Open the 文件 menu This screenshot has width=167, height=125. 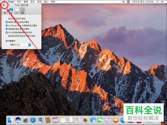click(x=19, y=2)
